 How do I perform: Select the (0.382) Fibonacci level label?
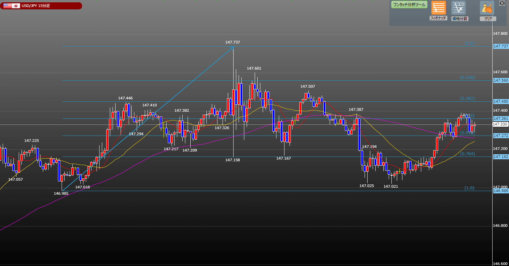point(467,99)
